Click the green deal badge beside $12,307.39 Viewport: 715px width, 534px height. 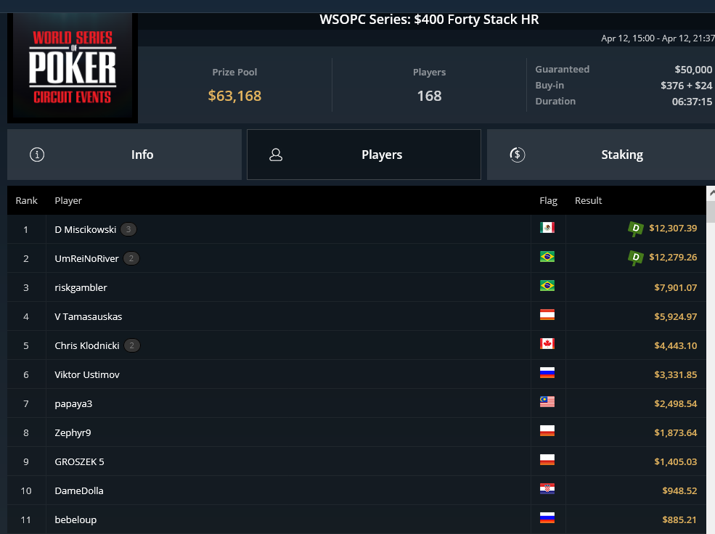pyautogui.click(x=635, y=229)
